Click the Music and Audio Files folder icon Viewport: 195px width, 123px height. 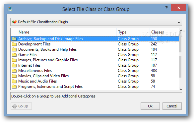(x=14, y=81)
